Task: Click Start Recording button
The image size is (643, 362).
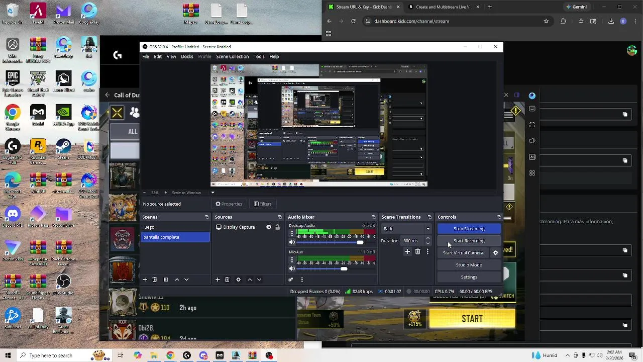Action: pyautogui.click(x=469, y=241)
